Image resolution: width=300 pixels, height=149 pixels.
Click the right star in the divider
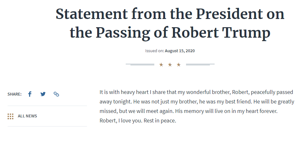pos(179,65)
